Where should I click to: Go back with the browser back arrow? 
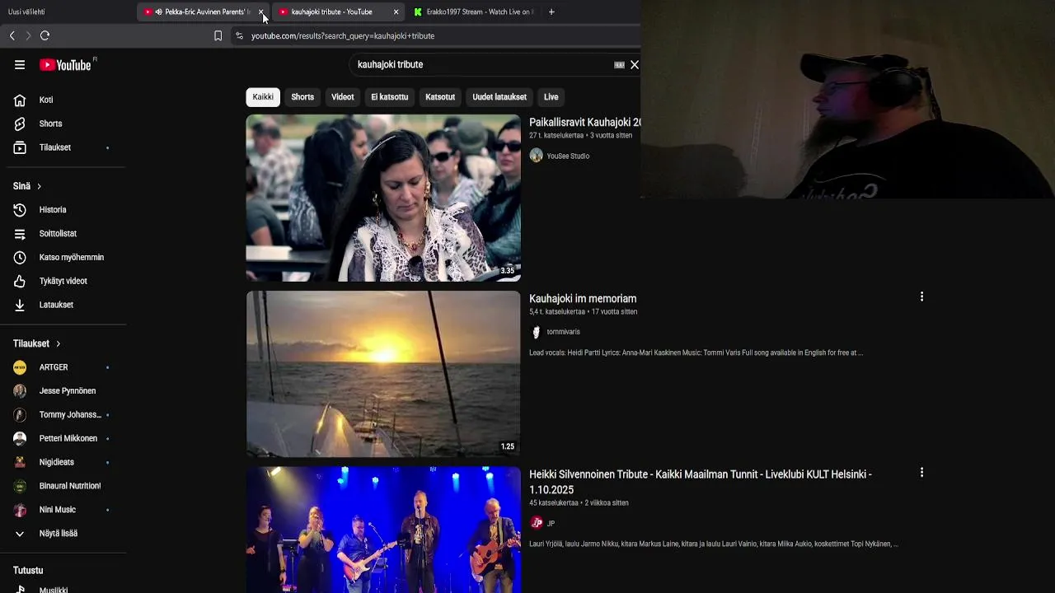click(x=12, y=35)
